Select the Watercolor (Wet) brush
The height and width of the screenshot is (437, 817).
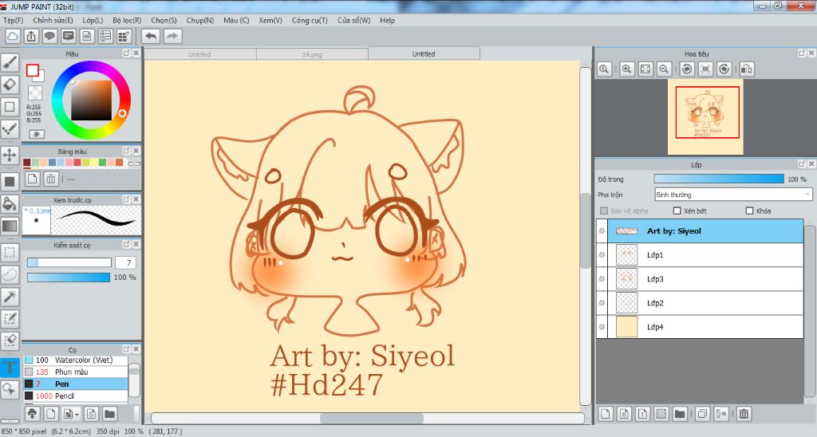pyautogui.click(x=76, y=360)
